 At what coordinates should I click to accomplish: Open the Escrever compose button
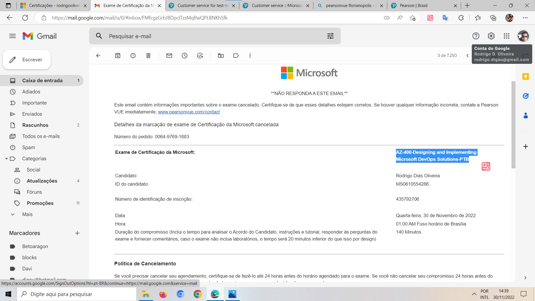pos(26,59)
